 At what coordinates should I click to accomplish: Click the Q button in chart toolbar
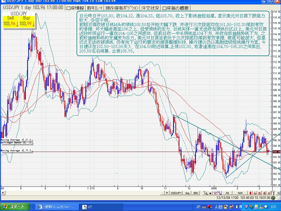pos(278,193)
